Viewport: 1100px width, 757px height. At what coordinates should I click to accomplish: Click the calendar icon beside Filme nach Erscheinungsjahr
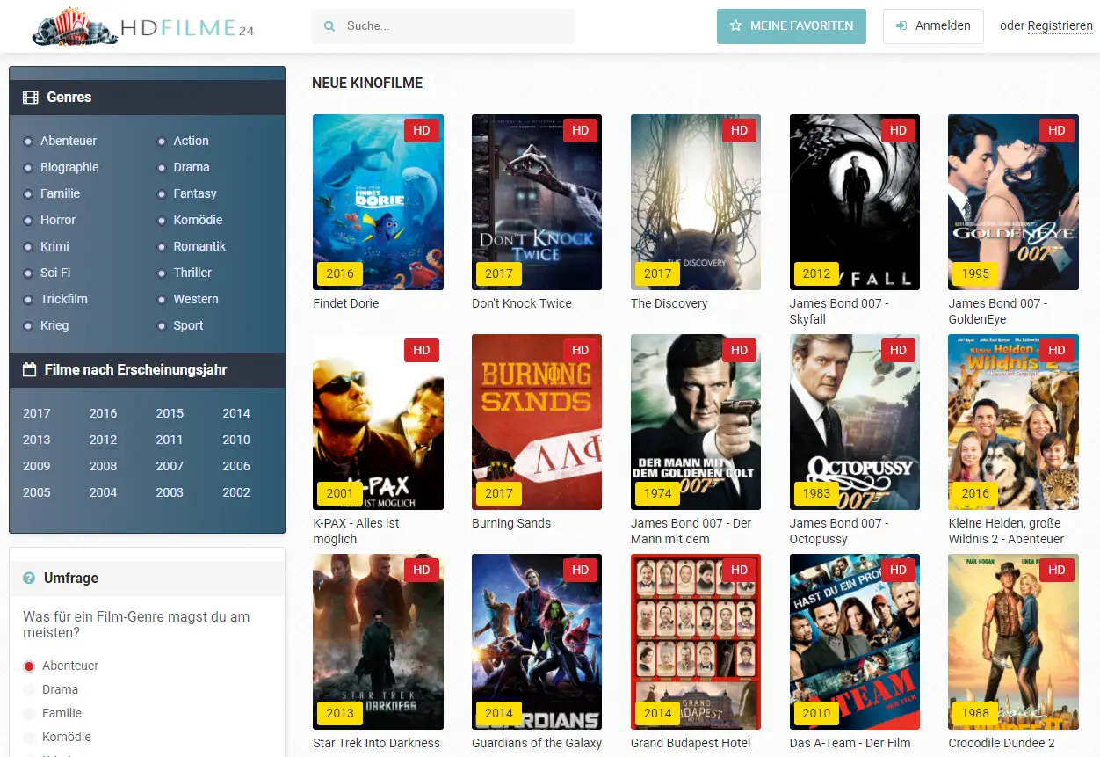(30, 370)
